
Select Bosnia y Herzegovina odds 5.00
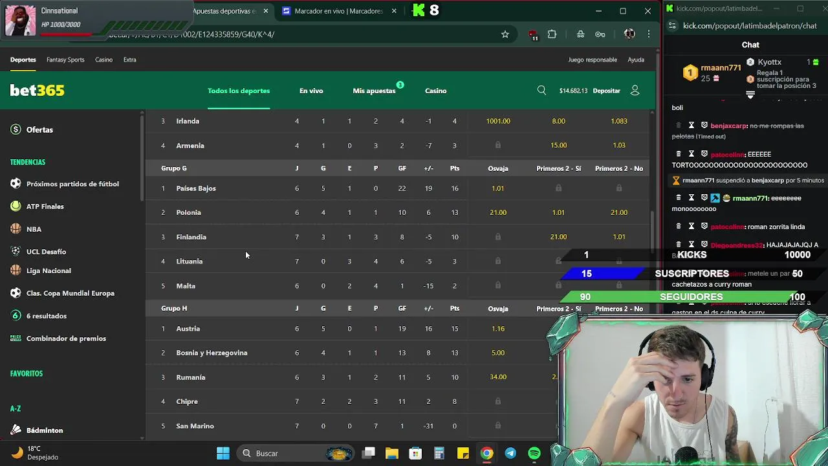click(x=498, y=353)
